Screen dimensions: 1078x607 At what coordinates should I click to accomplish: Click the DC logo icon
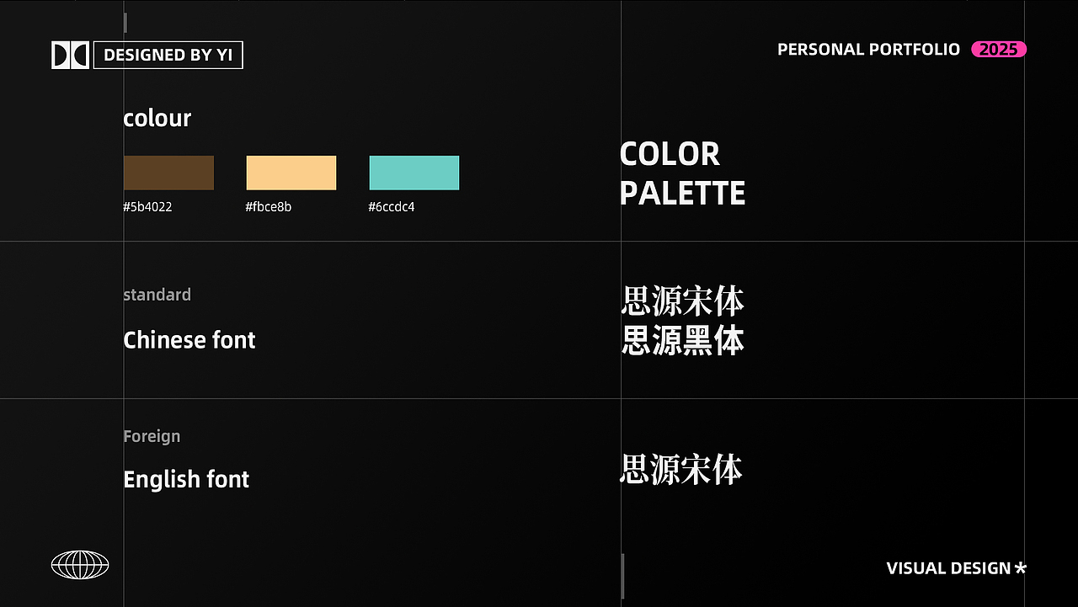(70, 56)
